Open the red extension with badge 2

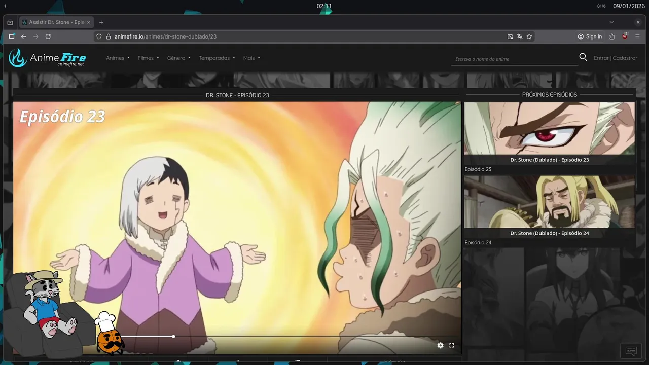pyautogui.click(x=625, y=36)
